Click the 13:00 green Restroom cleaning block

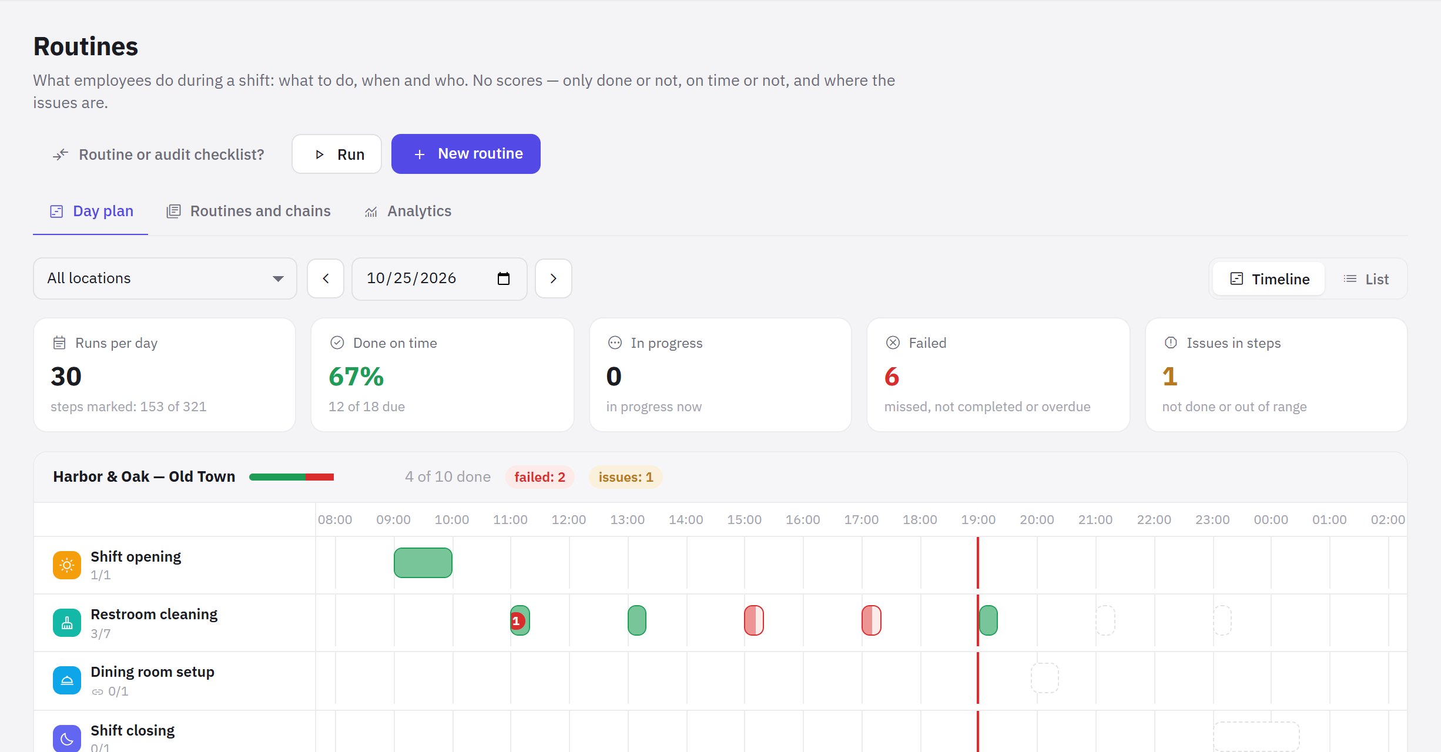(x=637, y=620)
